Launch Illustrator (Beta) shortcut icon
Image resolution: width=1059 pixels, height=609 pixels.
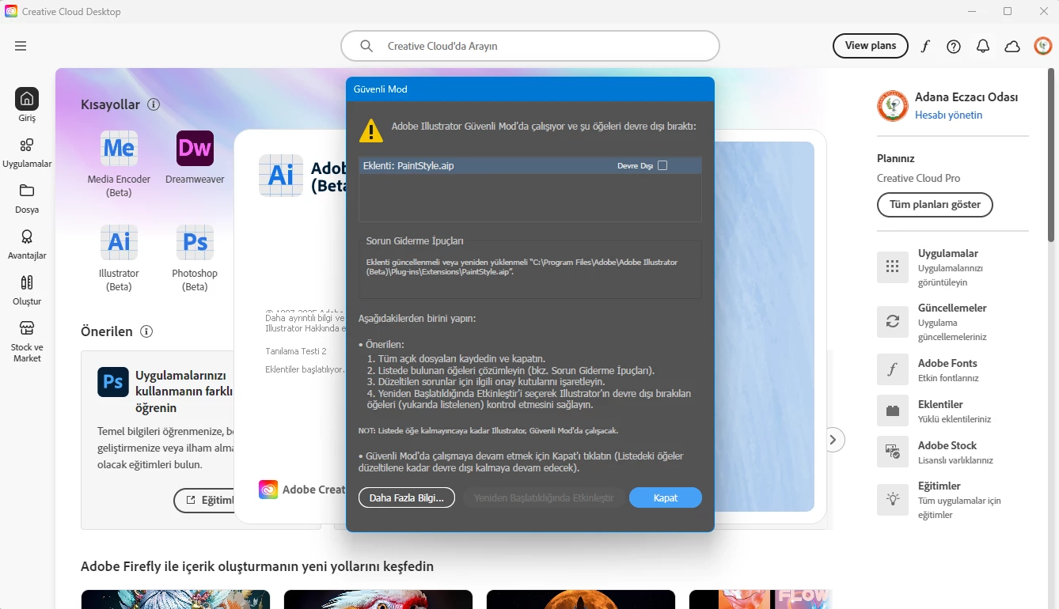(x=119, y=242)
